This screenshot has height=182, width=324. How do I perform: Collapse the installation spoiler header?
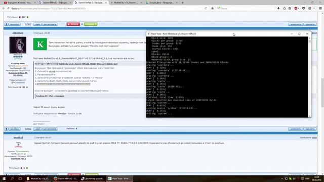(x=76, y=64)
